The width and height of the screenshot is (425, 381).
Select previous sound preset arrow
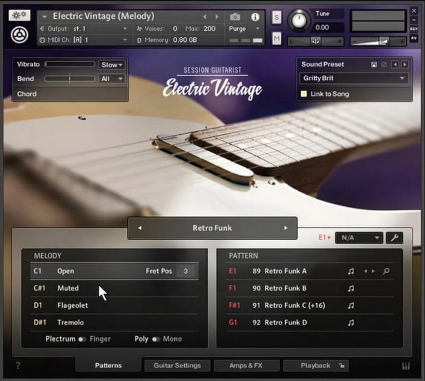tap(395, 65)
